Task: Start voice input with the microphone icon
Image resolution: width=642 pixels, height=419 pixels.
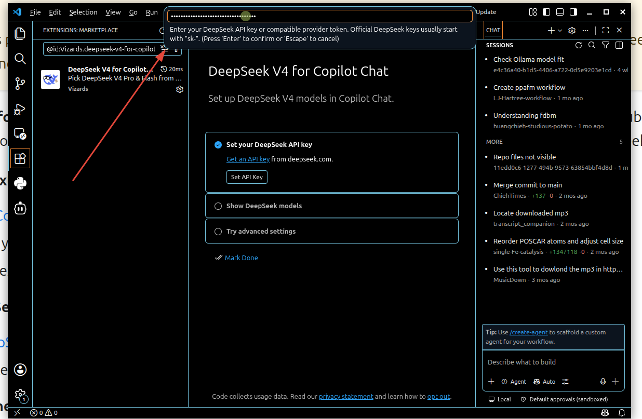Action: click(x=603, y=382)
